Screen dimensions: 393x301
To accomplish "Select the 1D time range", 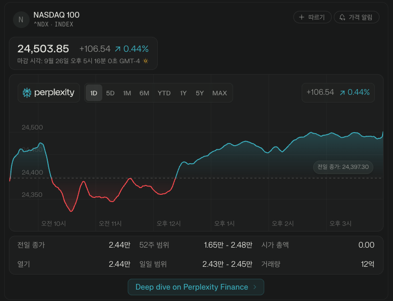I will click(94, 93).
